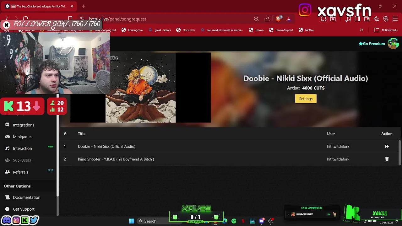This screenshot has height=226, width=402.
Task: Open Brave Shields lion icon
Action: [x=278, y=19]
